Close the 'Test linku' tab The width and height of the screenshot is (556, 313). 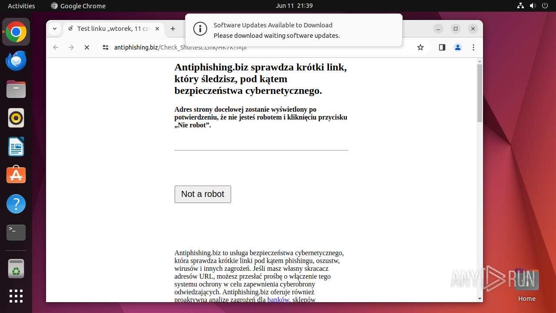(x=157, y=29)
